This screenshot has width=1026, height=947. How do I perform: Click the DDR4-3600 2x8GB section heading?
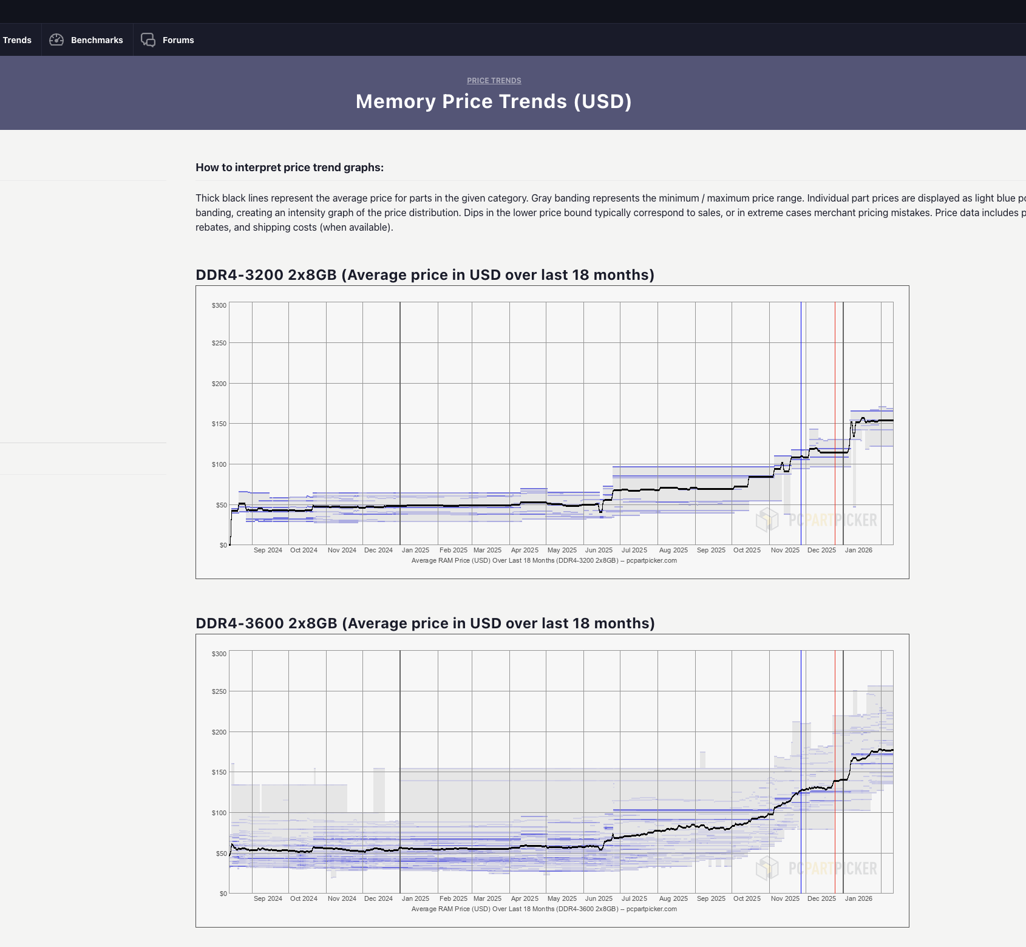coord(425,623)
